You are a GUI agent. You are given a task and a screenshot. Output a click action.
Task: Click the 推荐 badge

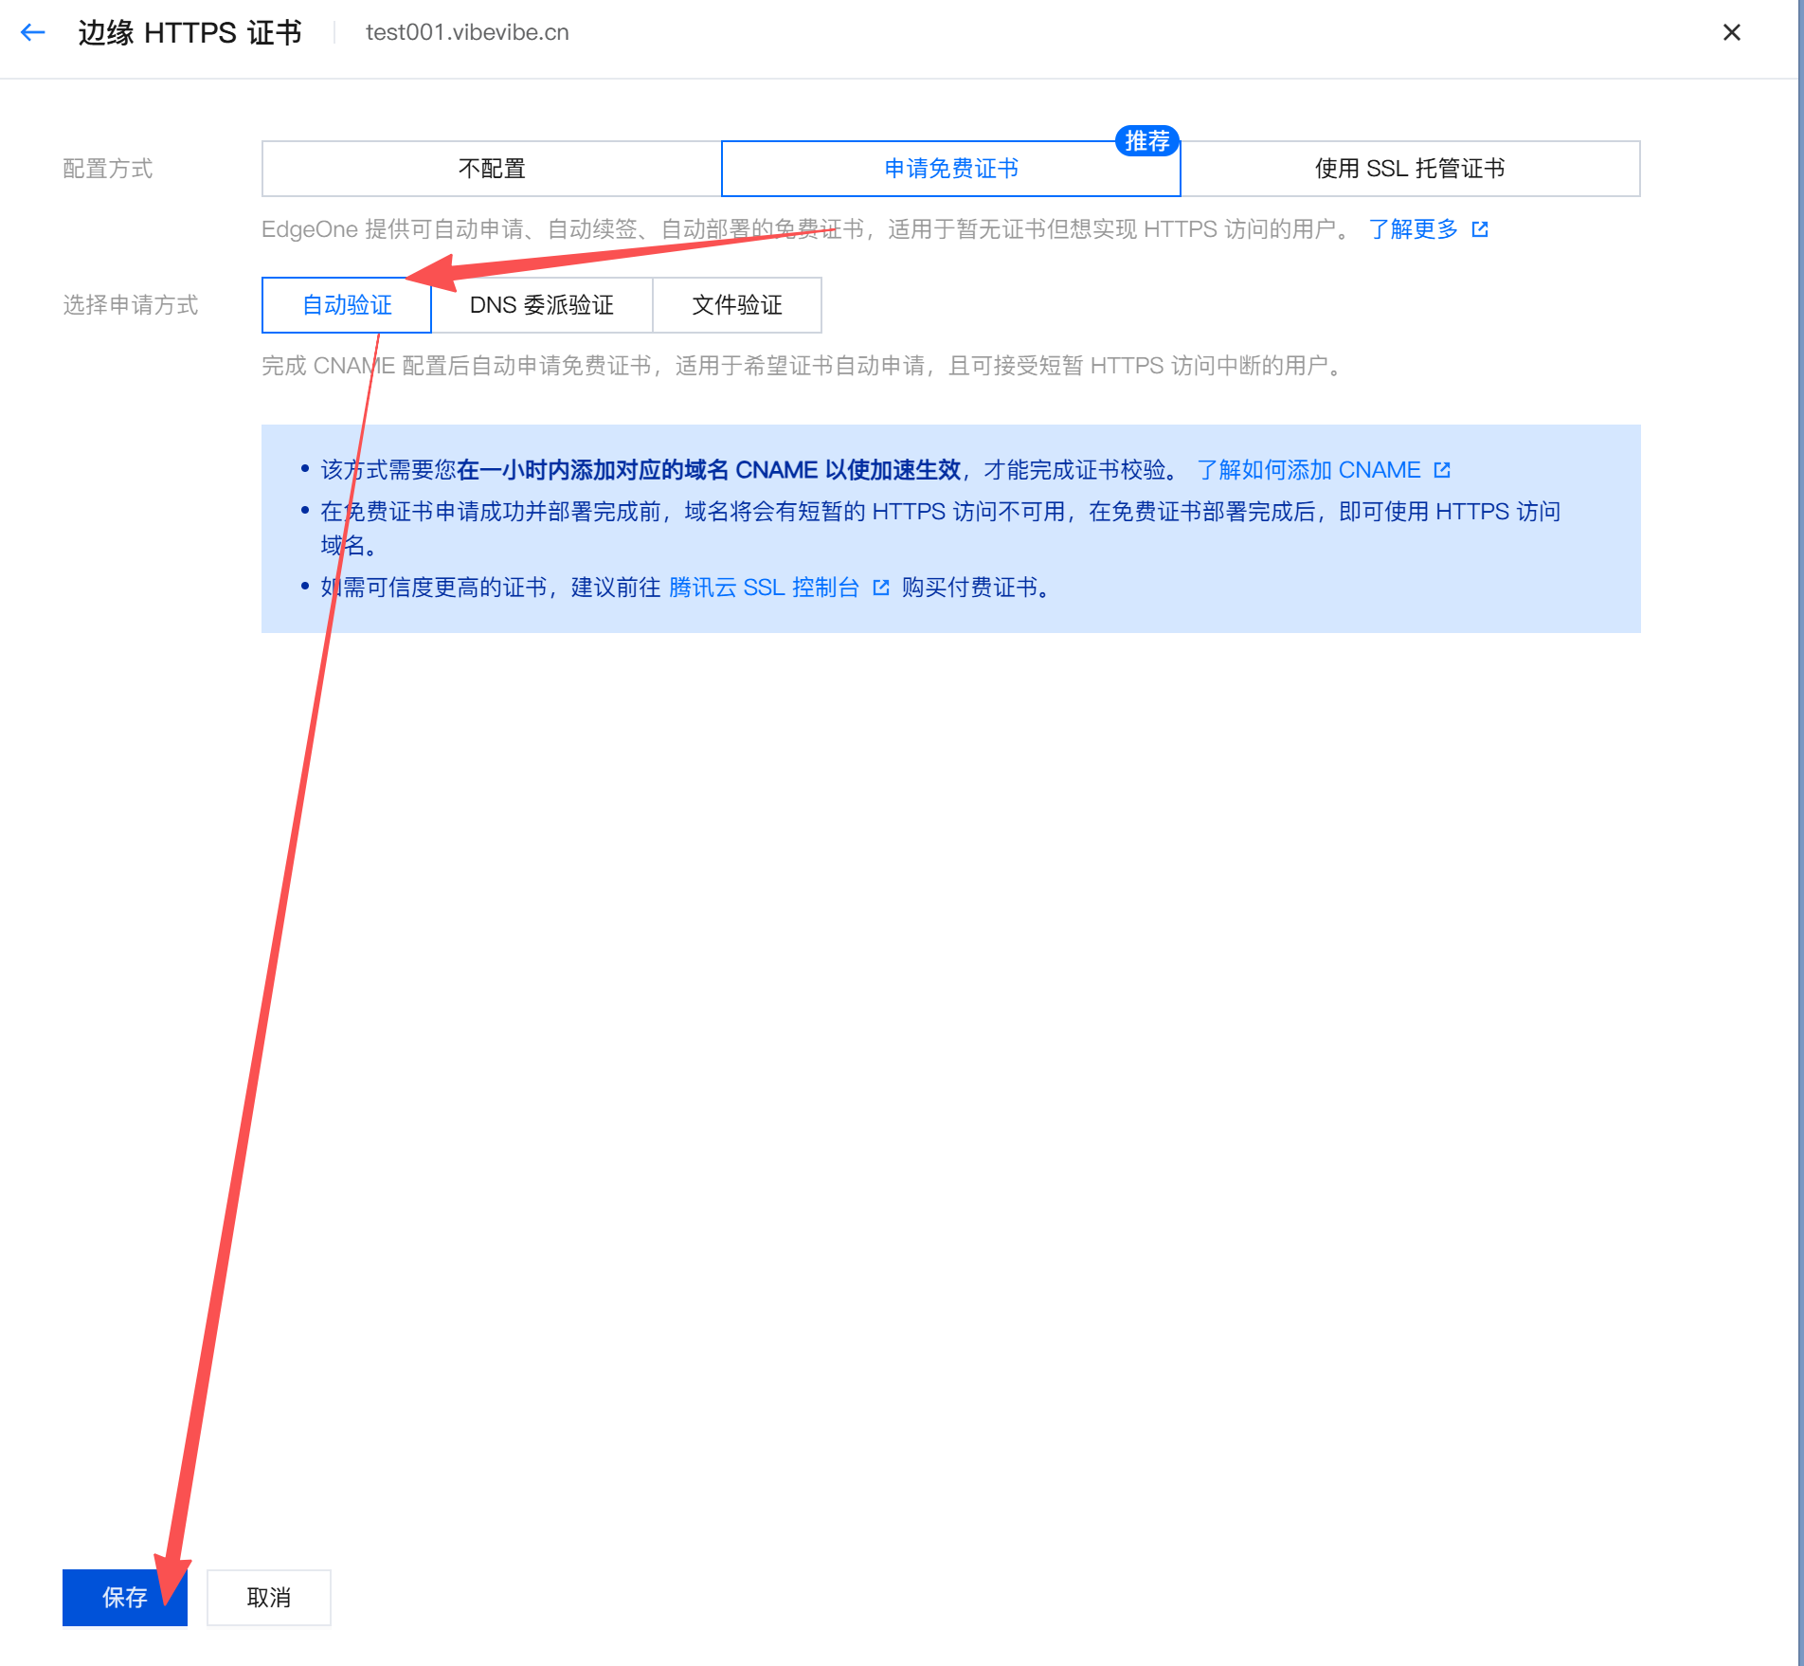click(1146, 141)
